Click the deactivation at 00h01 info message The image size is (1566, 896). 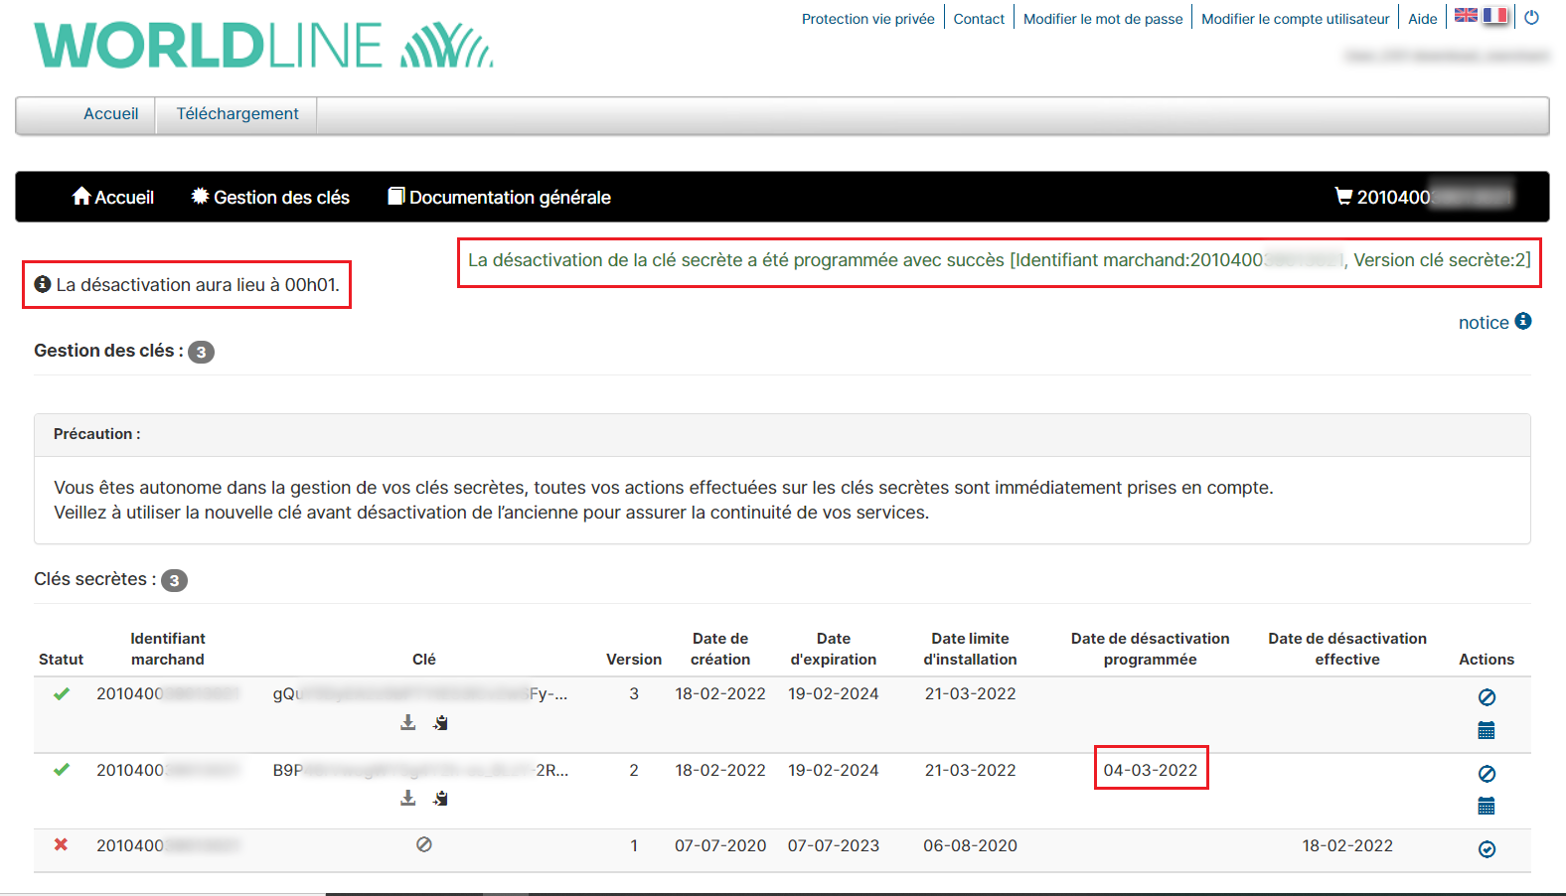click(x=187, y=285)
